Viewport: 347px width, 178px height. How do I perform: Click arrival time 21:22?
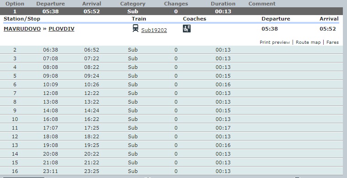click(x=91, y=162)
